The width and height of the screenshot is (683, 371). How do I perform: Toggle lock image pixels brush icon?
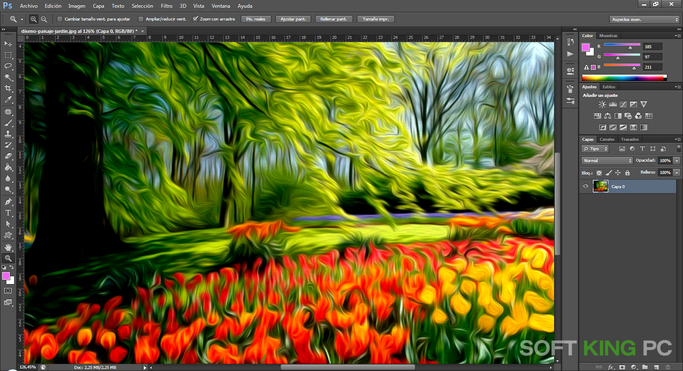[609, 173]
